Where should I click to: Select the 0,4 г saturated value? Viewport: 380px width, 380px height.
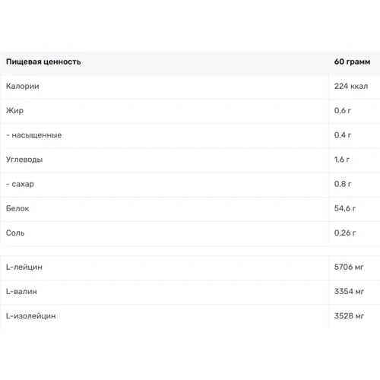coord(343,135)
